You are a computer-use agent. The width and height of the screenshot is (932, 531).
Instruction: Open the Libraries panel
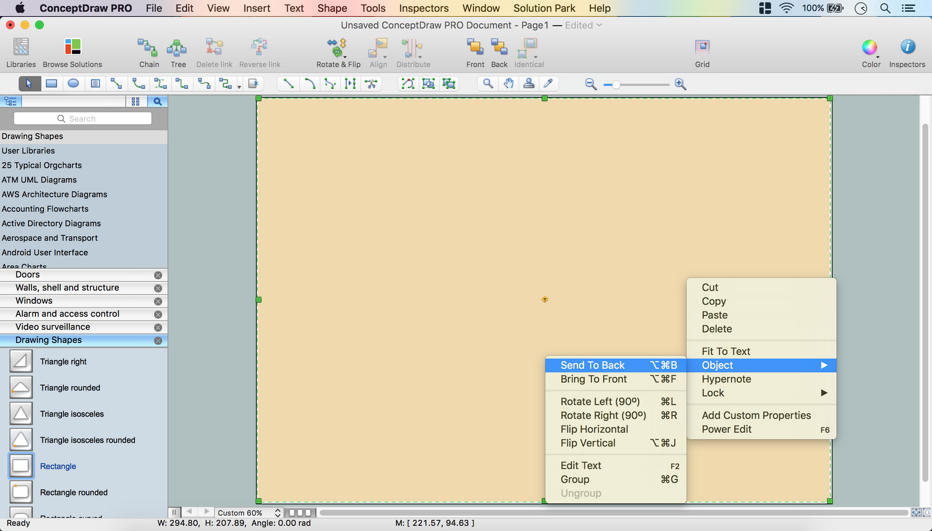coord(21,52)
